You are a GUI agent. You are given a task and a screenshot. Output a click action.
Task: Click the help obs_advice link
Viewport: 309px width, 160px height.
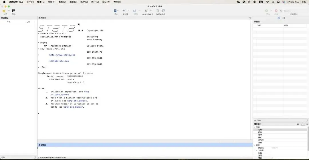tap(78, 101)
